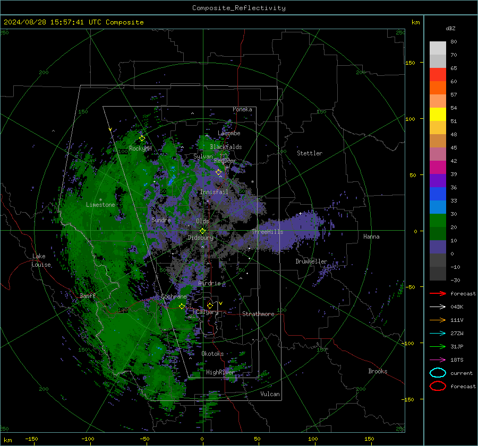Click the RedDeer city label
The width and height of the screenshot is (478, 446).
pos(225,161)
